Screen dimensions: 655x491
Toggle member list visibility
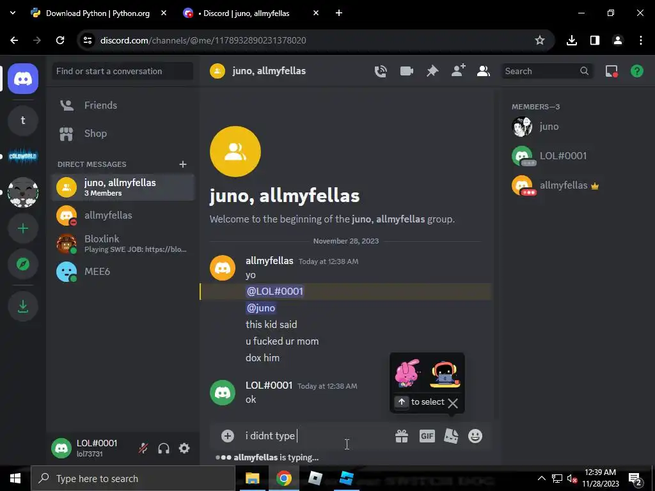point(484,71)
